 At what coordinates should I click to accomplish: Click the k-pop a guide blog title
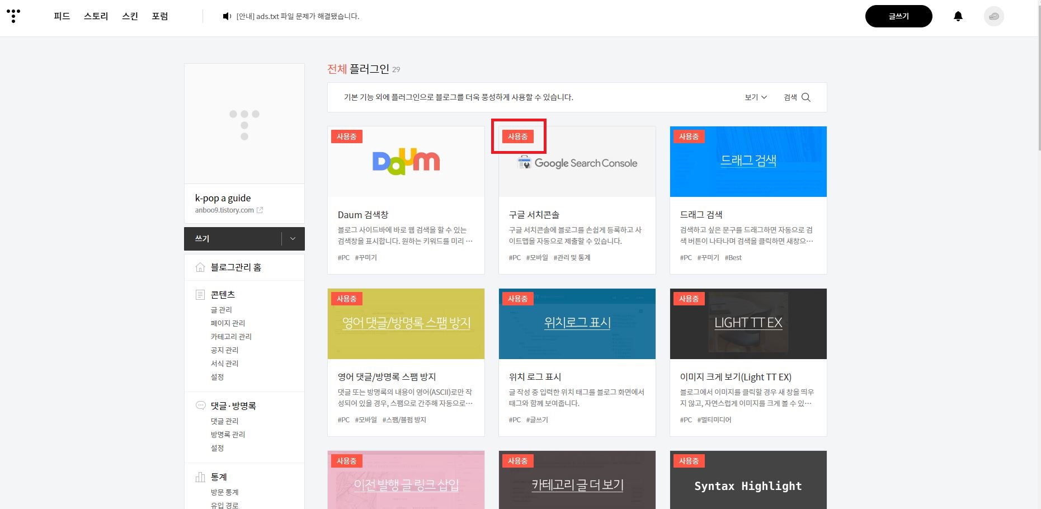223,198
